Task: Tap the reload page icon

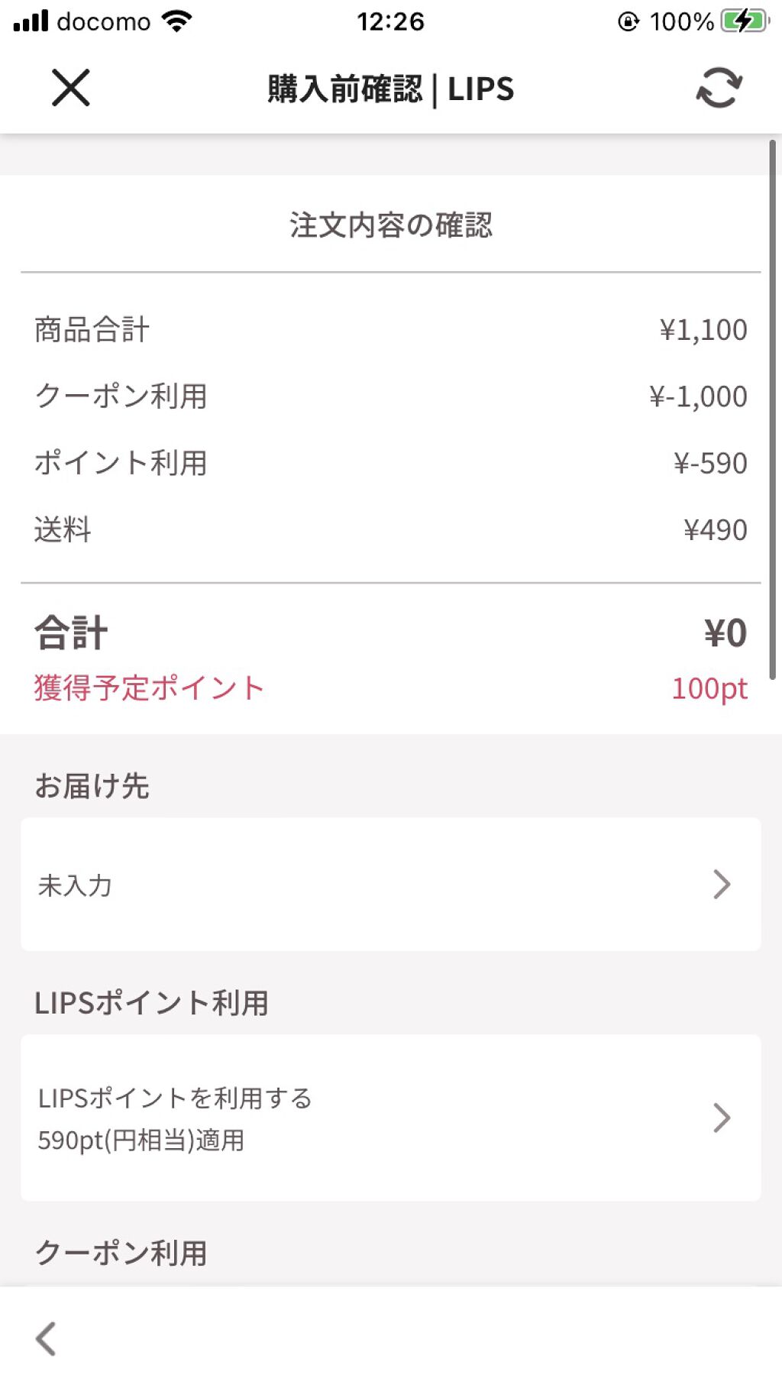Action: tap(719, 88)
